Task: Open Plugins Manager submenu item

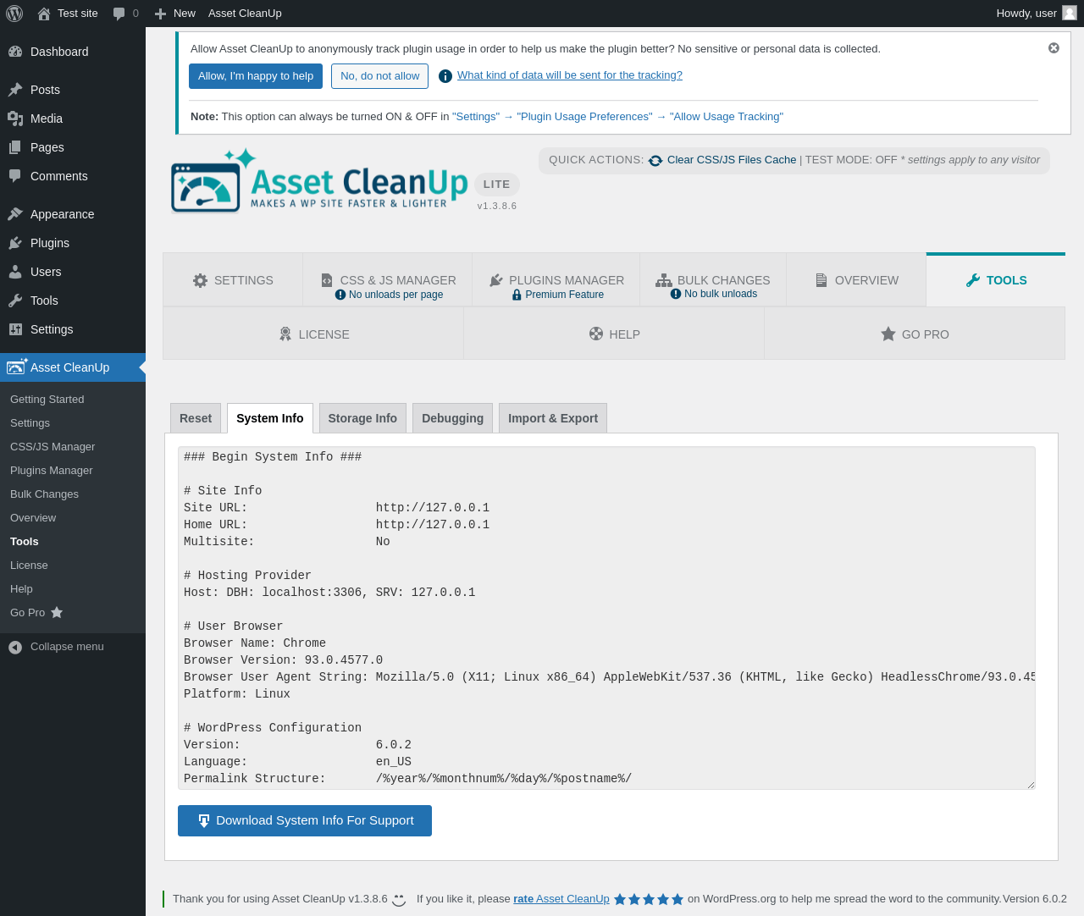Action: [52, 471]
